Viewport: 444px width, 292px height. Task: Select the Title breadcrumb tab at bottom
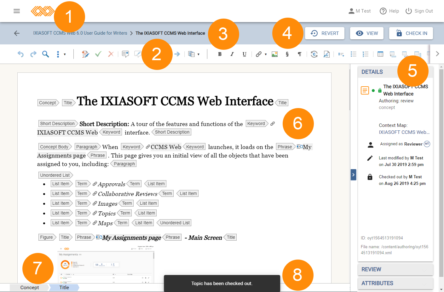click(x=64, y=287)
